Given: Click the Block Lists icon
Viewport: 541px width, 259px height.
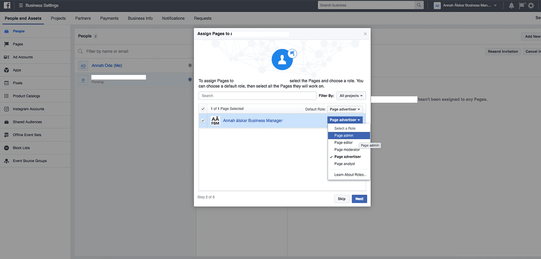Looking at the screenshot, I should [6, 148].
